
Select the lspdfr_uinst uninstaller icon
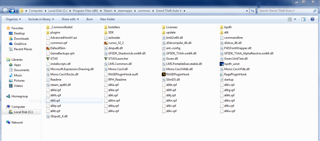222,64
